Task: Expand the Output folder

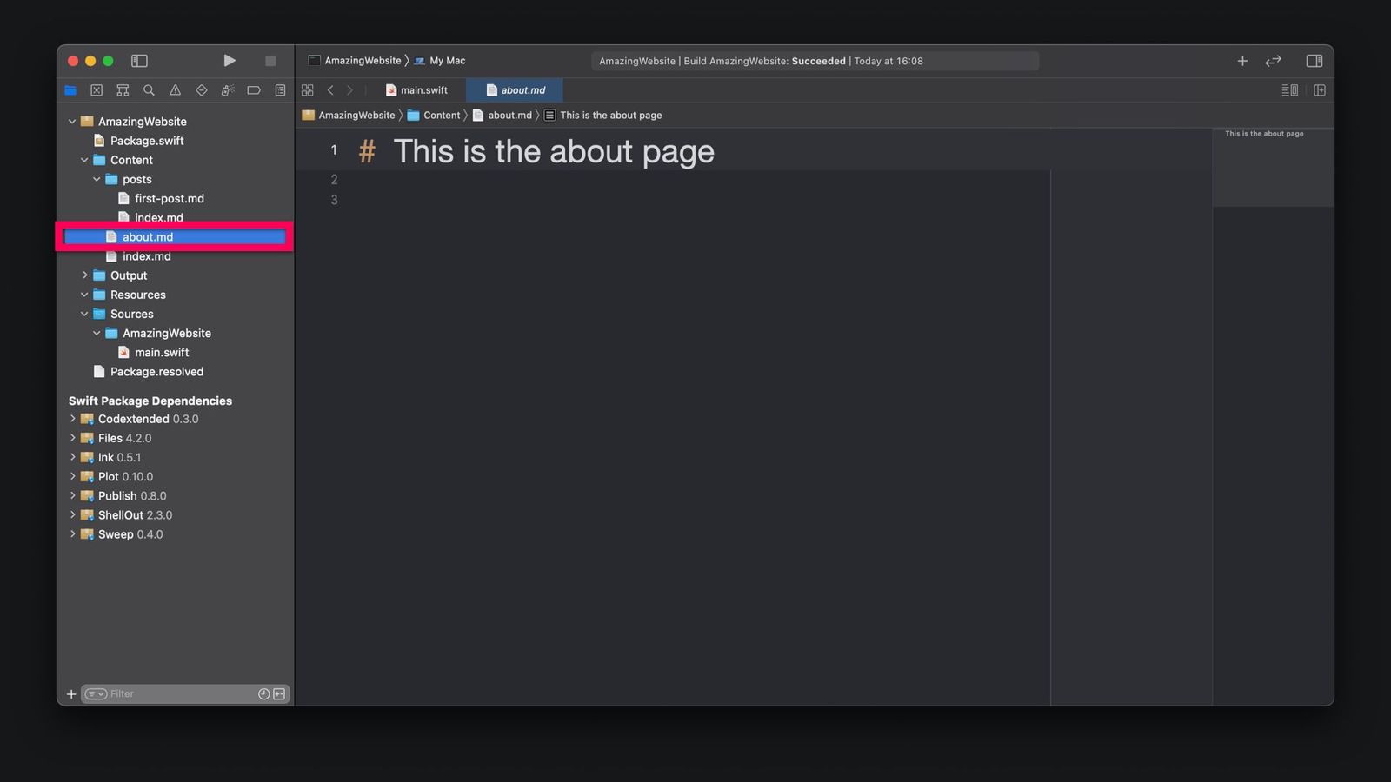Action: [x=84, y=275]
